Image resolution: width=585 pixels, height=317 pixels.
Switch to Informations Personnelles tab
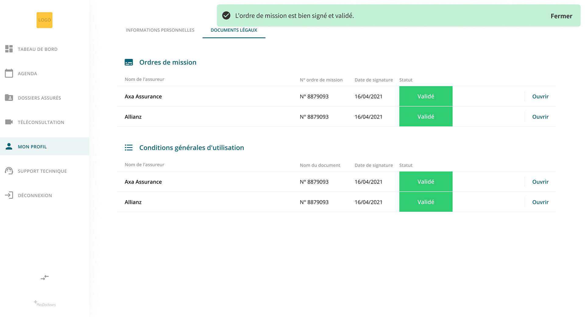coord(160,30)
